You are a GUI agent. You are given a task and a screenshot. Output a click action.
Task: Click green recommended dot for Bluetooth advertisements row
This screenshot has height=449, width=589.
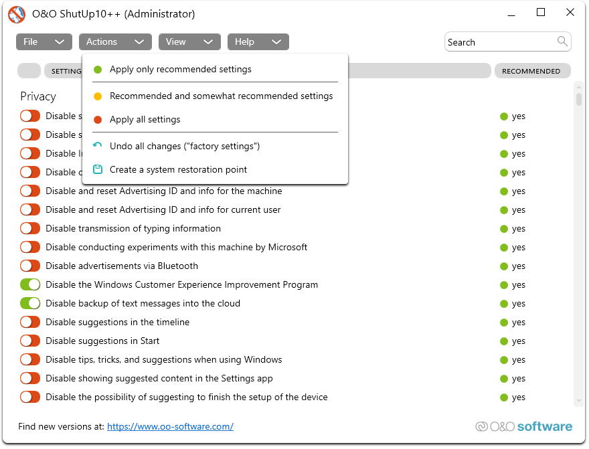[504, 266]
